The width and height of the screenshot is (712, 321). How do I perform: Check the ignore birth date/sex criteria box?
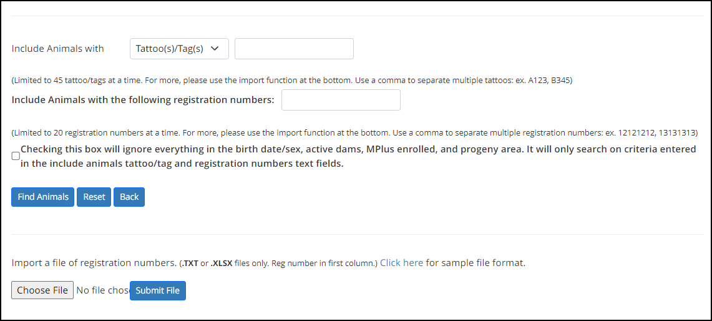coord(16,156)
